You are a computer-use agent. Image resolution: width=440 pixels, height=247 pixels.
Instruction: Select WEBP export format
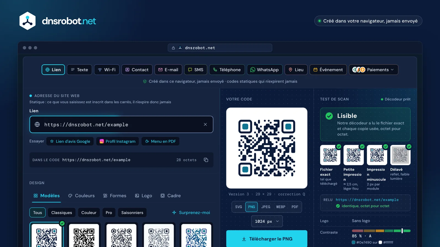pos(281,207)
